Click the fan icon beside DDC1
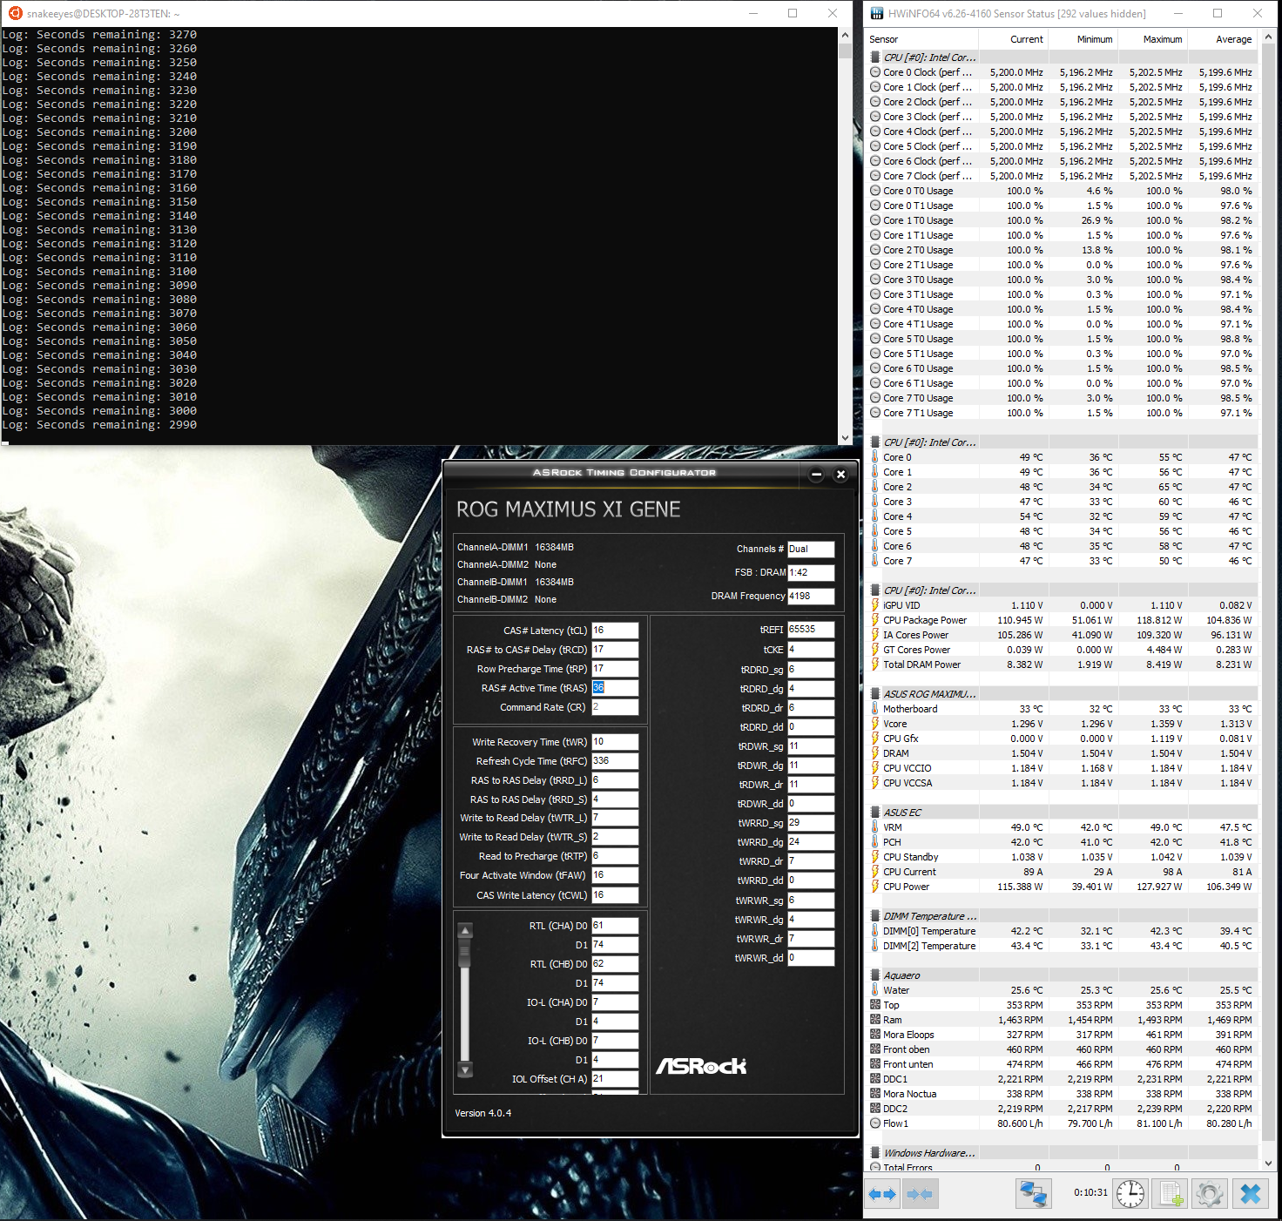Image resolution: width=1282 pixels, height=1221 pixels. point(875,1079)
